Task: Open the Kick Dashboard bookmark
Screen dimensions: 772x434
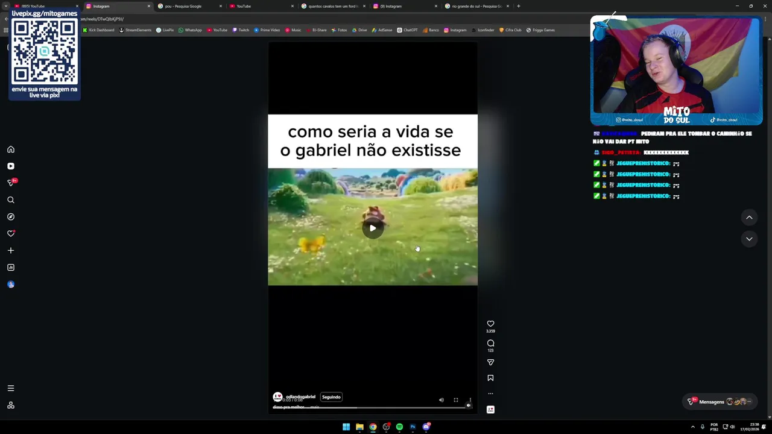Action: [98, 30]
